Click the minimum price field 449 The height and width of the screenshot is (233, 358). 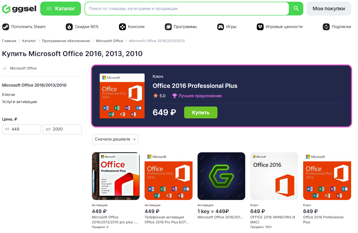click(21, 129)
